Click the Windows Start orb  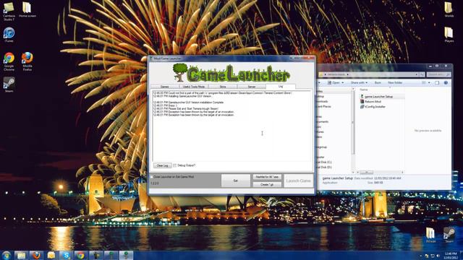pyautogui.click(x=7, y=255)
